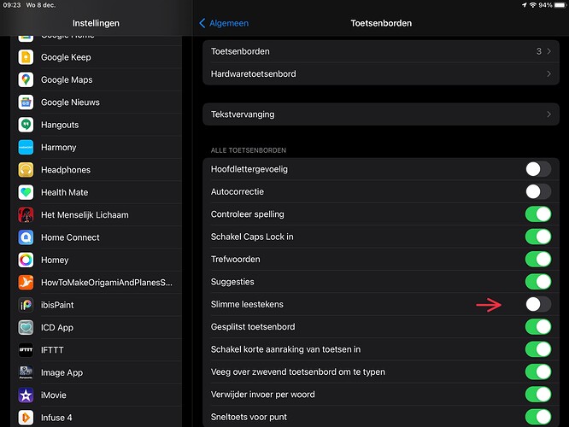This screenshot has height=427, width=569.
Task: Turn off Suggesties
Action: [538, 282]
